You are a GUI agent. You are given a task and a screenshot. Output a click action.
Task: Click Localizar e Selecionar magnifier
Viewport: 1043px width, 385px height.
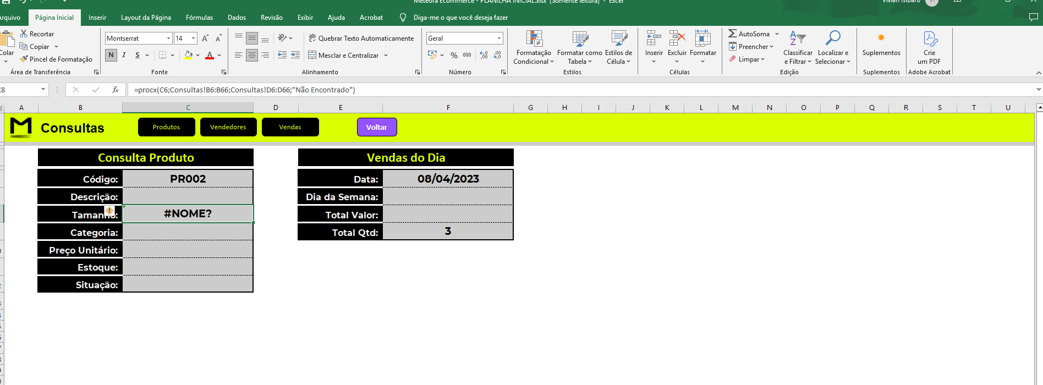coord(833,38)
